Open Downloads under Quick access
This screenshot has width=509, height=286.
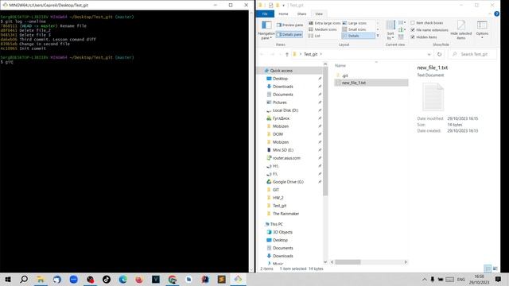pyautogui.click(x=283, y=87)
